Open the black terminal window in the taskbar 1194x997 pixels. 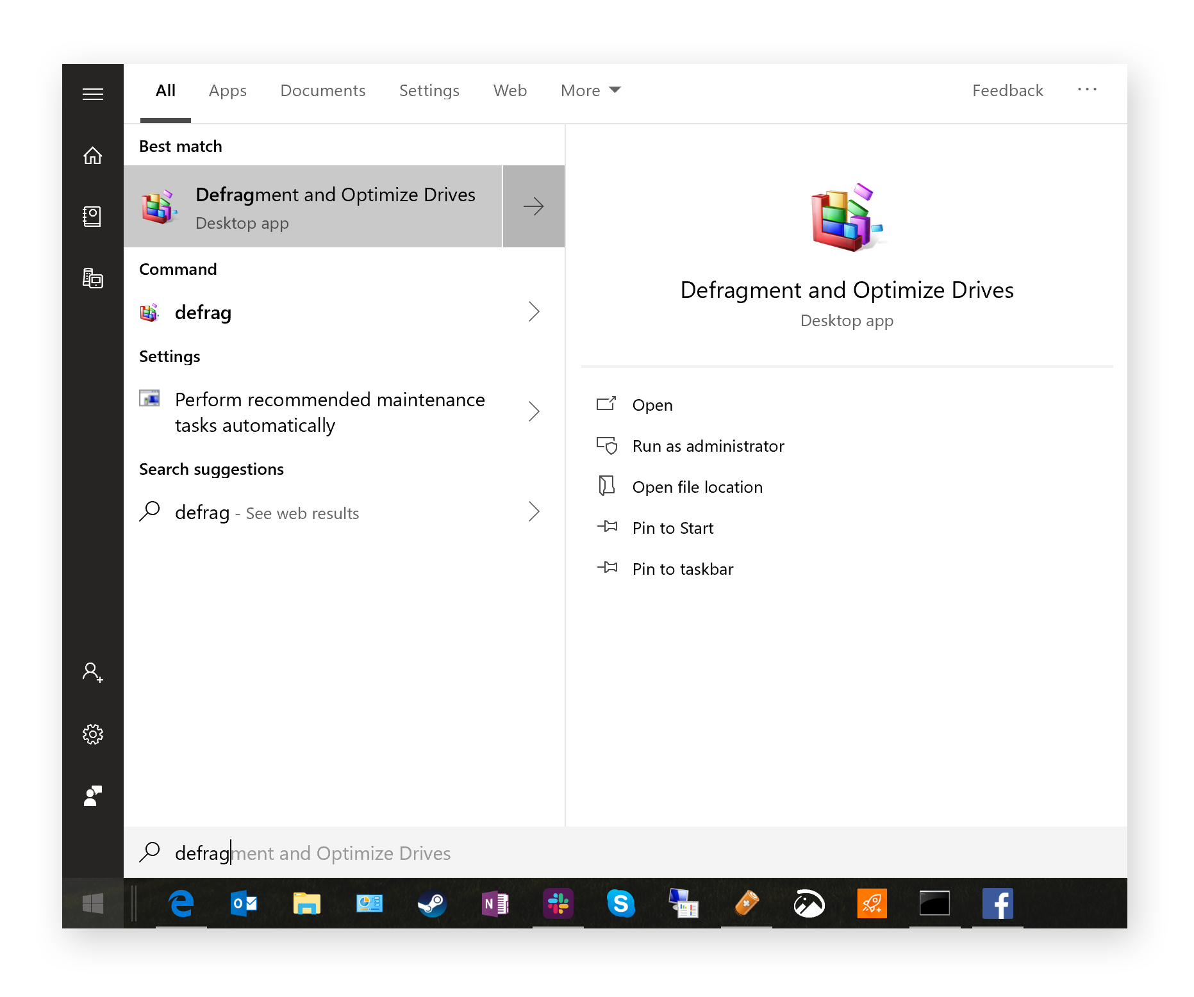coord(935,903)
